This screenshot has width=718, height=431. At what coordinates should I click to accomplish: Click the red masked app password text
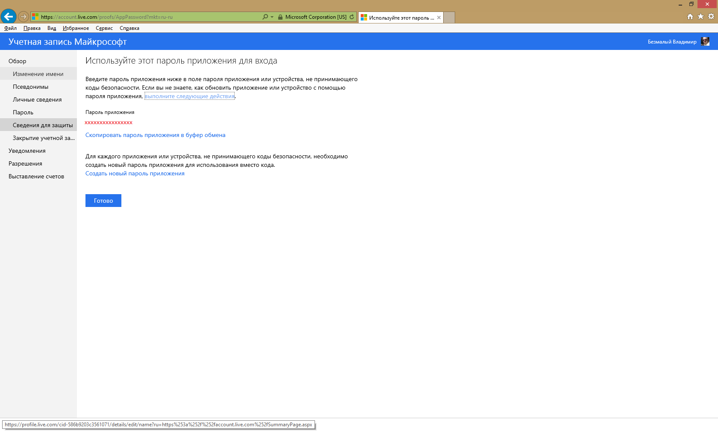(x=109, y=122)
